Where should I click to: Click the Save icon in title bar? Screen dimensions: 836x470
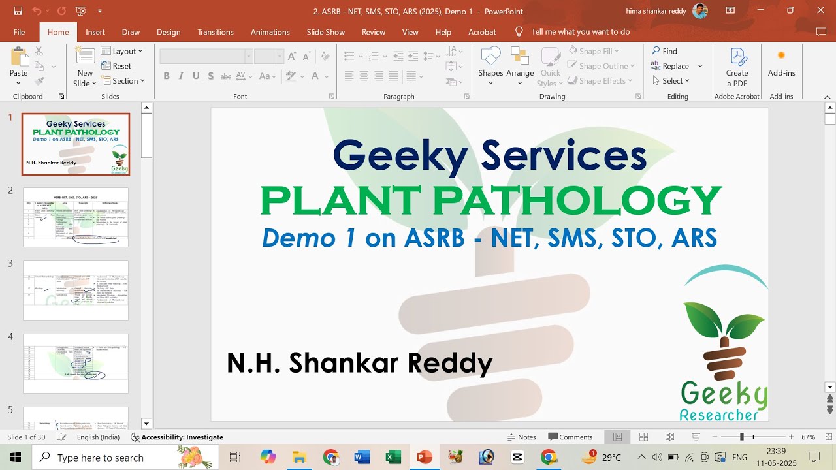tap(18, 10)
